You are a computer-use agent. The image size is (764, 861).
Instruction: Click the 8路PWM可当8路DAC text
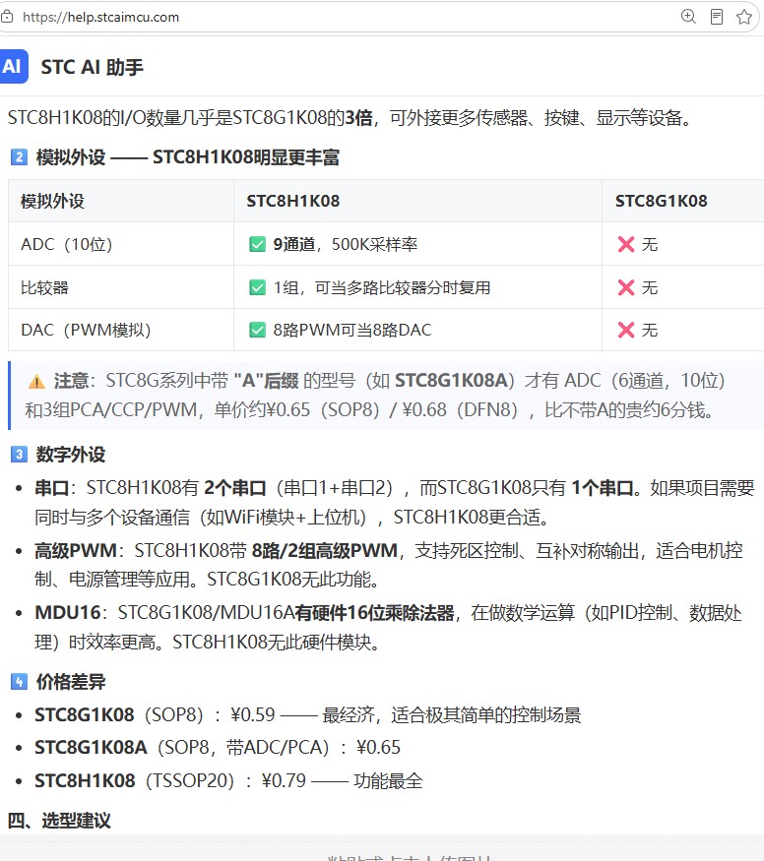click(352, 330)
